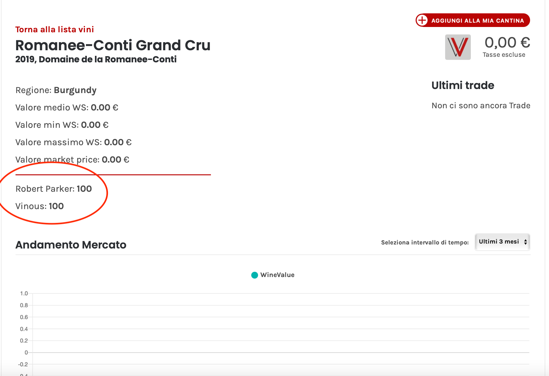This screenshot has height=376, width=549.
Task: Click the -0.2 y-axis label on chart
Action: point(23,364)
